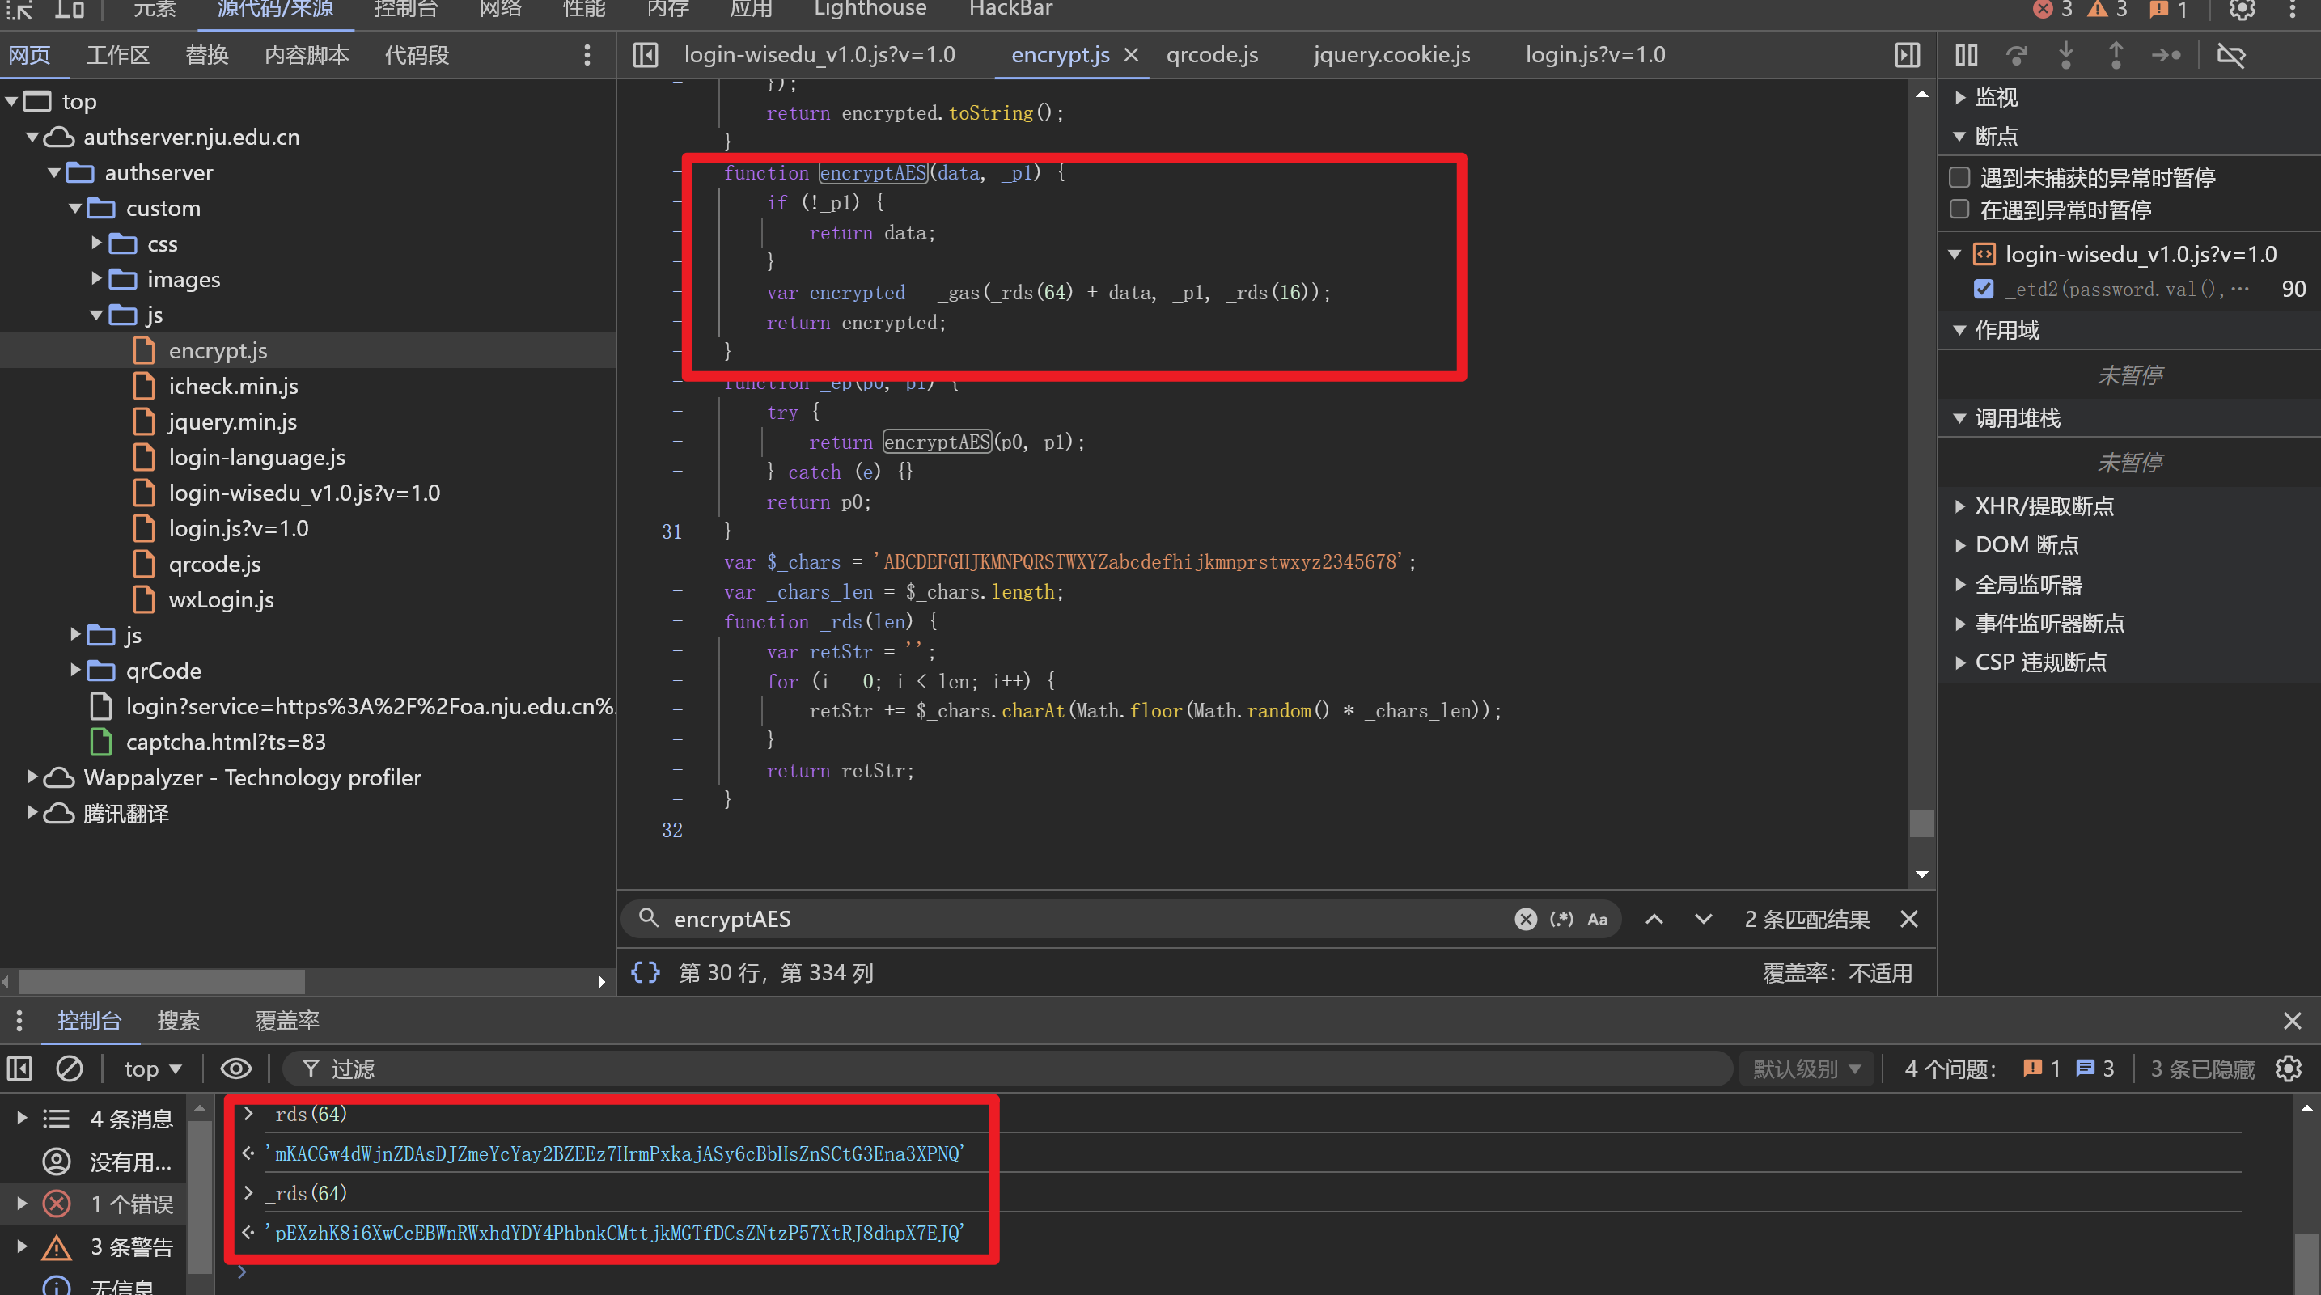This screenshot has height=1295, width=2321.
Task: Switch to jquery.cookie.js editor tab
Action: coord(1391,55)
